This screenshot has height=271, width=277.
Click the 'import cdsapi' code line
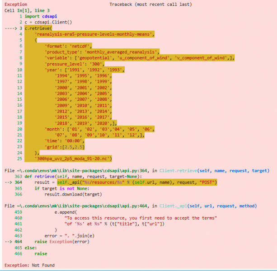(x=41, y=16)
